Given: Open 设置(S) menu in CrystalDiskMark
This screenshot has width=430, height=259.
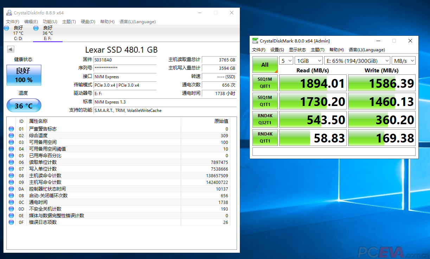Looking at the screenshot, I should [277, 50].
